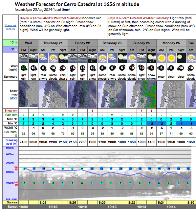
Task: Click the green 20 km/h wind icon
Action: tap(24, 68)
